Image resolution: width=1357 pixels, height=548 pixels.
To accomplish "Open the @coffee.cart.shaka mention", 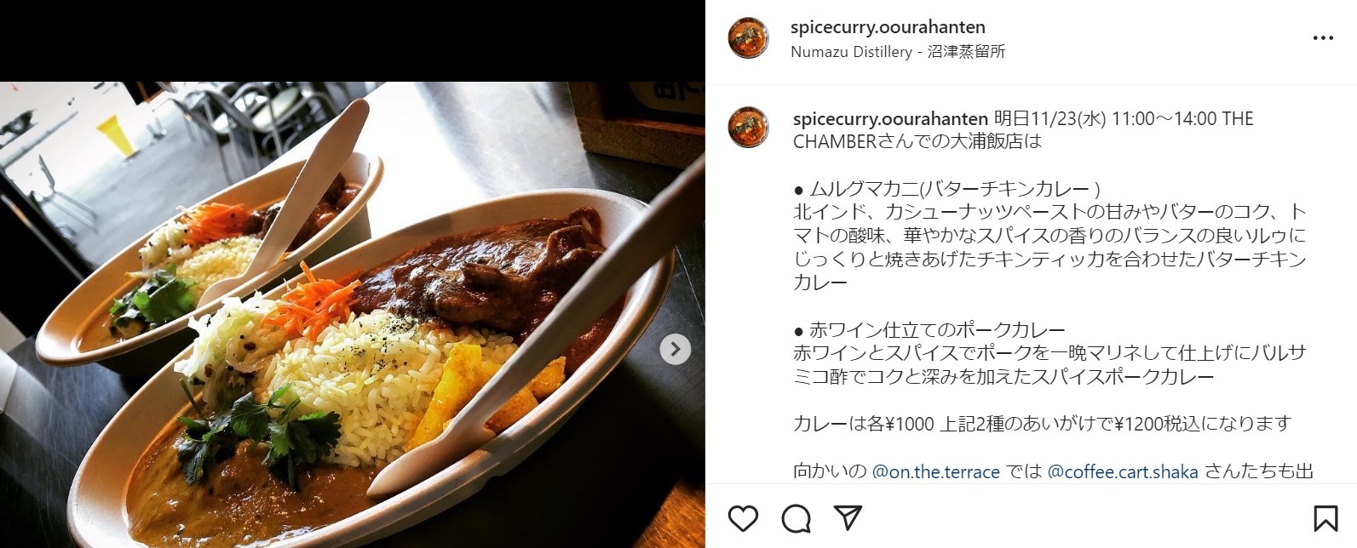I will pyautogui.click(x=1123, y=471).
